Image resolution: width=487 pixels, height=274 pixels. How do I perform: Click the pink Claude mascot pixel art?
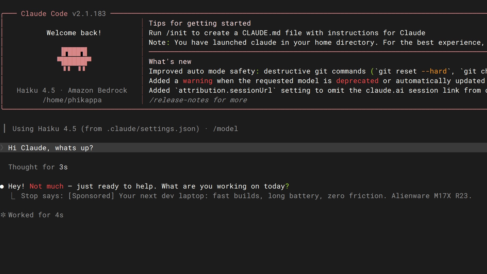tap(74, 59)
